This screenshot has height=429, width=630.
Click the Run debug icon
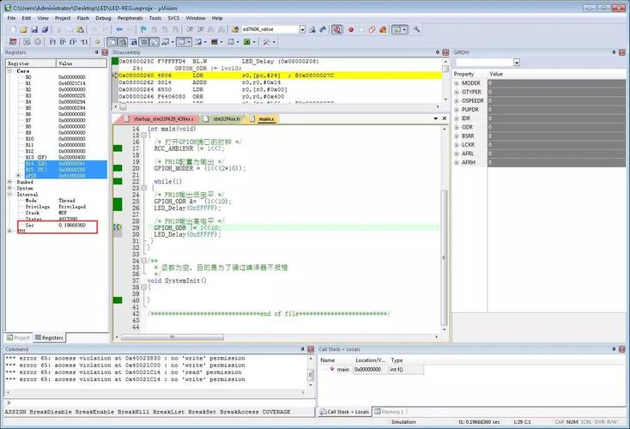pos(27,42)
